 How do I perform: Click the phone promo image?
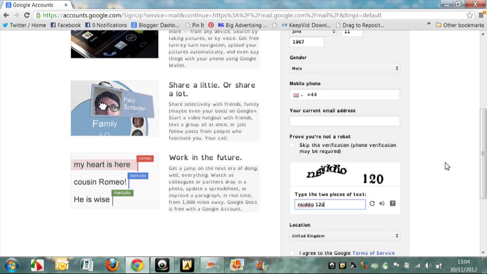point(115,44)
